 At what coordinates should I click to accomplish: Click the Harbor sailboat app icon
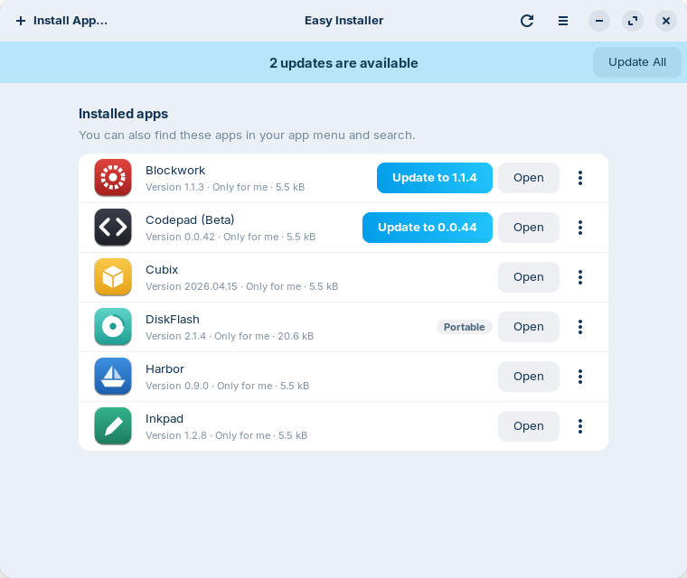(113, 377)
